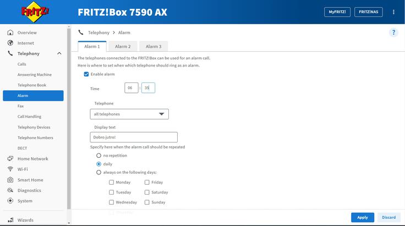
Task: Click the Home Network devices icon
Action: click(10, 158)
